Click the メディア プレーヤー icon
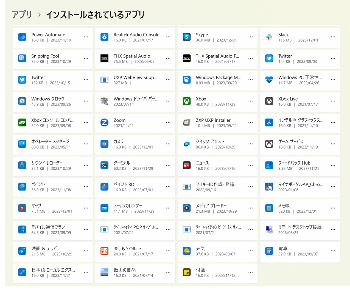The height and width of the screenshot is (296, 350). pyautogui.click(x=187, y=208)
